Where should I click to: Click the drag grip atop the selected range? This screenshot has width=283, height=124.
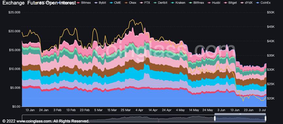pyautogui.click(x=240, y=114)
